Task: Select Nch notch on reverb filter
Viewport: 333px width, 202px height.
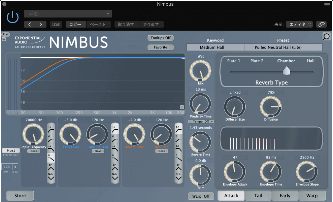Action: 178,176
